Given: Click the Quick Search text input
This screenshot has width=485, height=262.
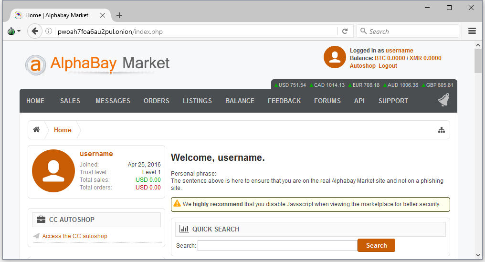Looking at the screenshot, I should [277, 246].
